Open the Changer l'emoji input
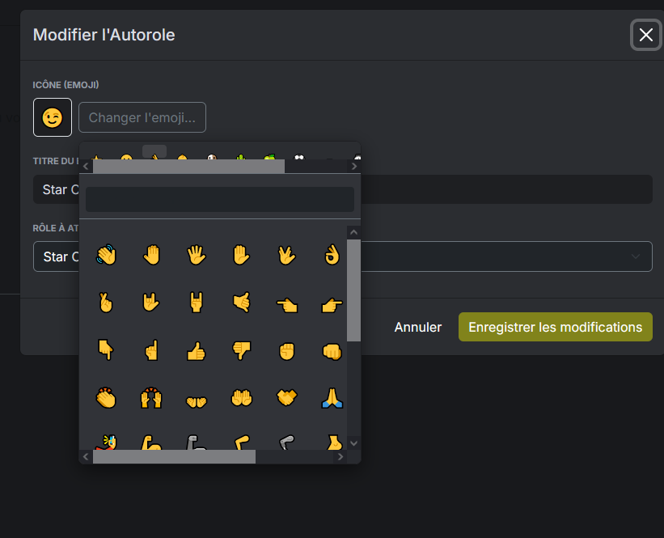 tap(142, 117)
